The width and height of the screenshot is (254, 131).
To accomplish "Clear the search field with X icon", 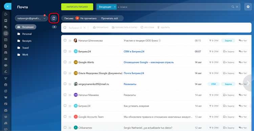I will point(237,7).
